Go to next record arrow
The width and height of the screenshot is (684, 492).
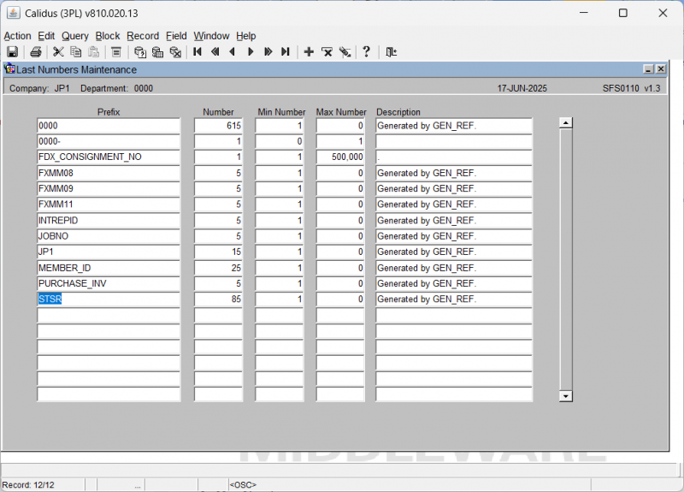251,52
